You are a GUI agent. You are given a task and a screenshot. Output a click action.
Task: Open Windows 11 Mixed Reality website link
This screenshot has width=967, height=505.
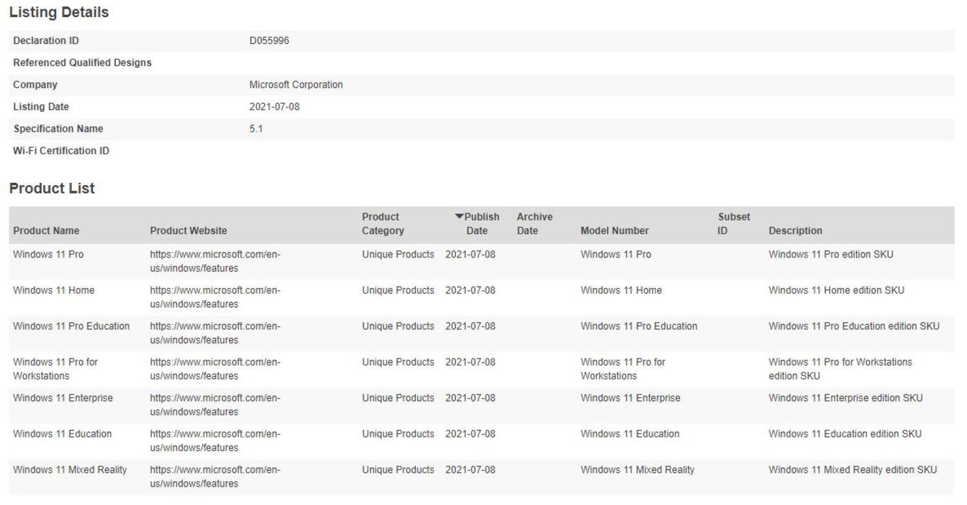click(215, 477)
